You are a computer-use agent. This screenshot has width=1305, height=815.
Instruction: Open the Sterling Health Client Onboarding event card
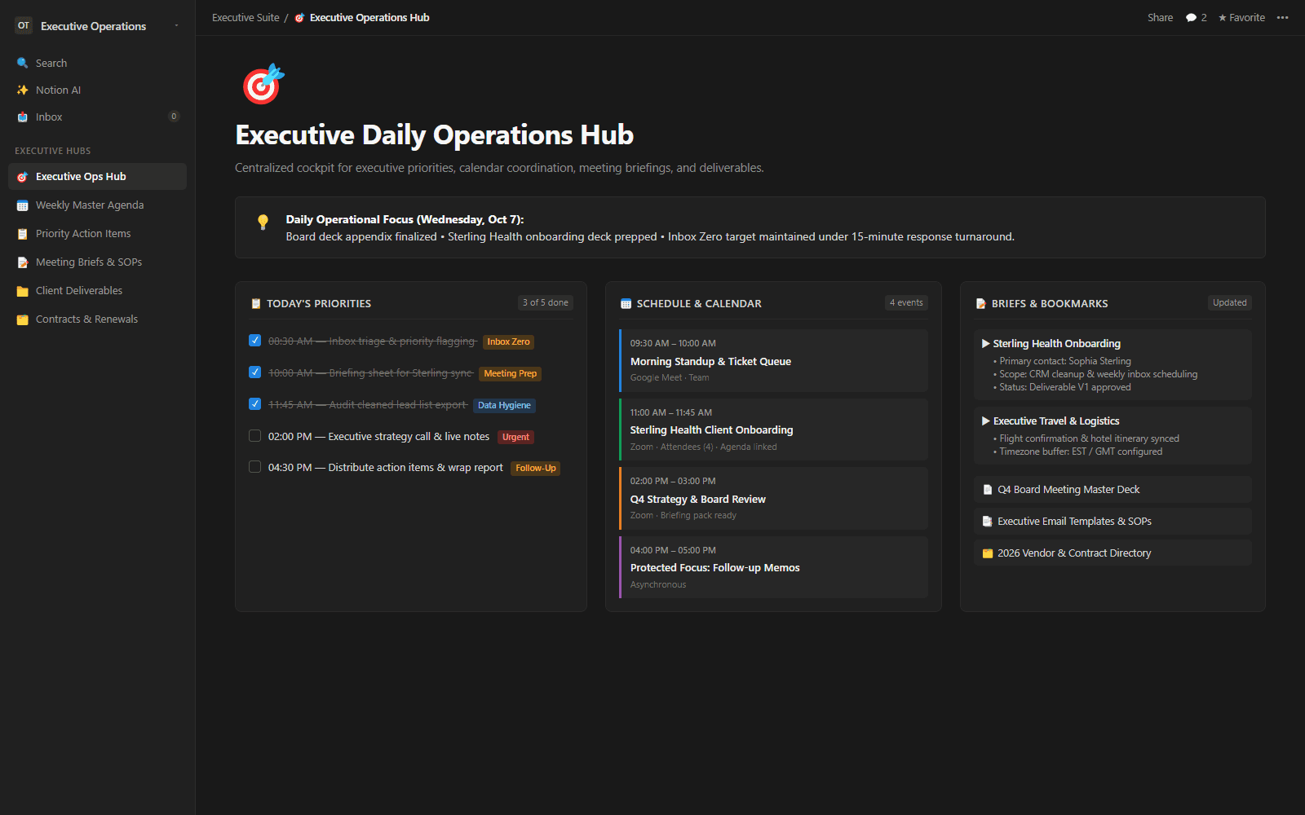tap(773, 430)
